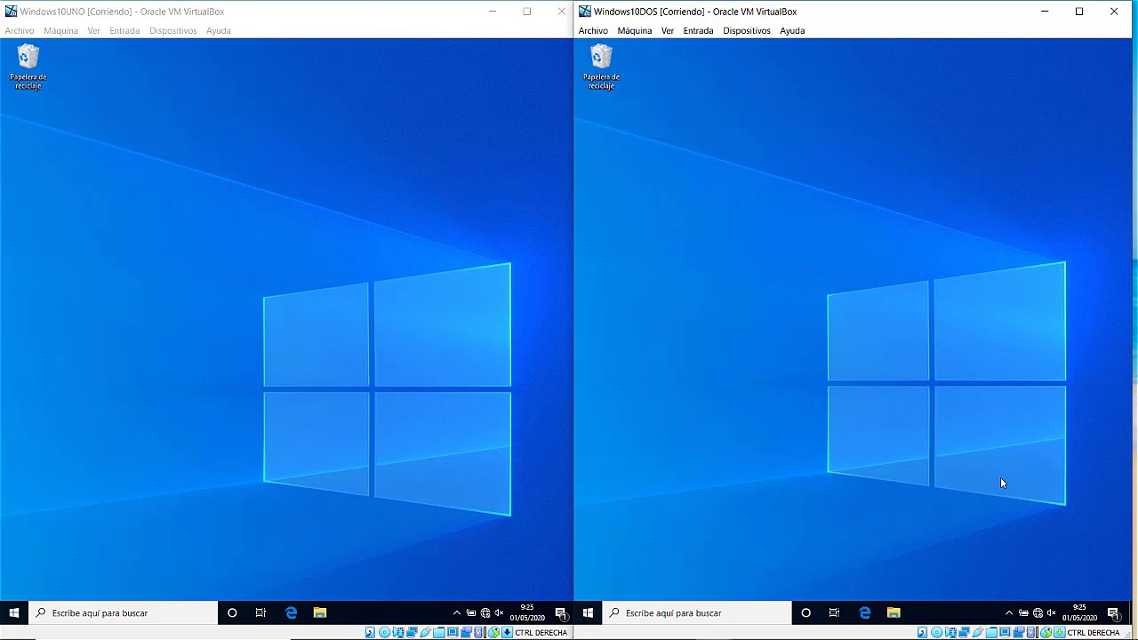This screenshot has width=1138, height=640.
Task: Launch Cortana in Windows10UNO taskbar
Action: [232, 612]
